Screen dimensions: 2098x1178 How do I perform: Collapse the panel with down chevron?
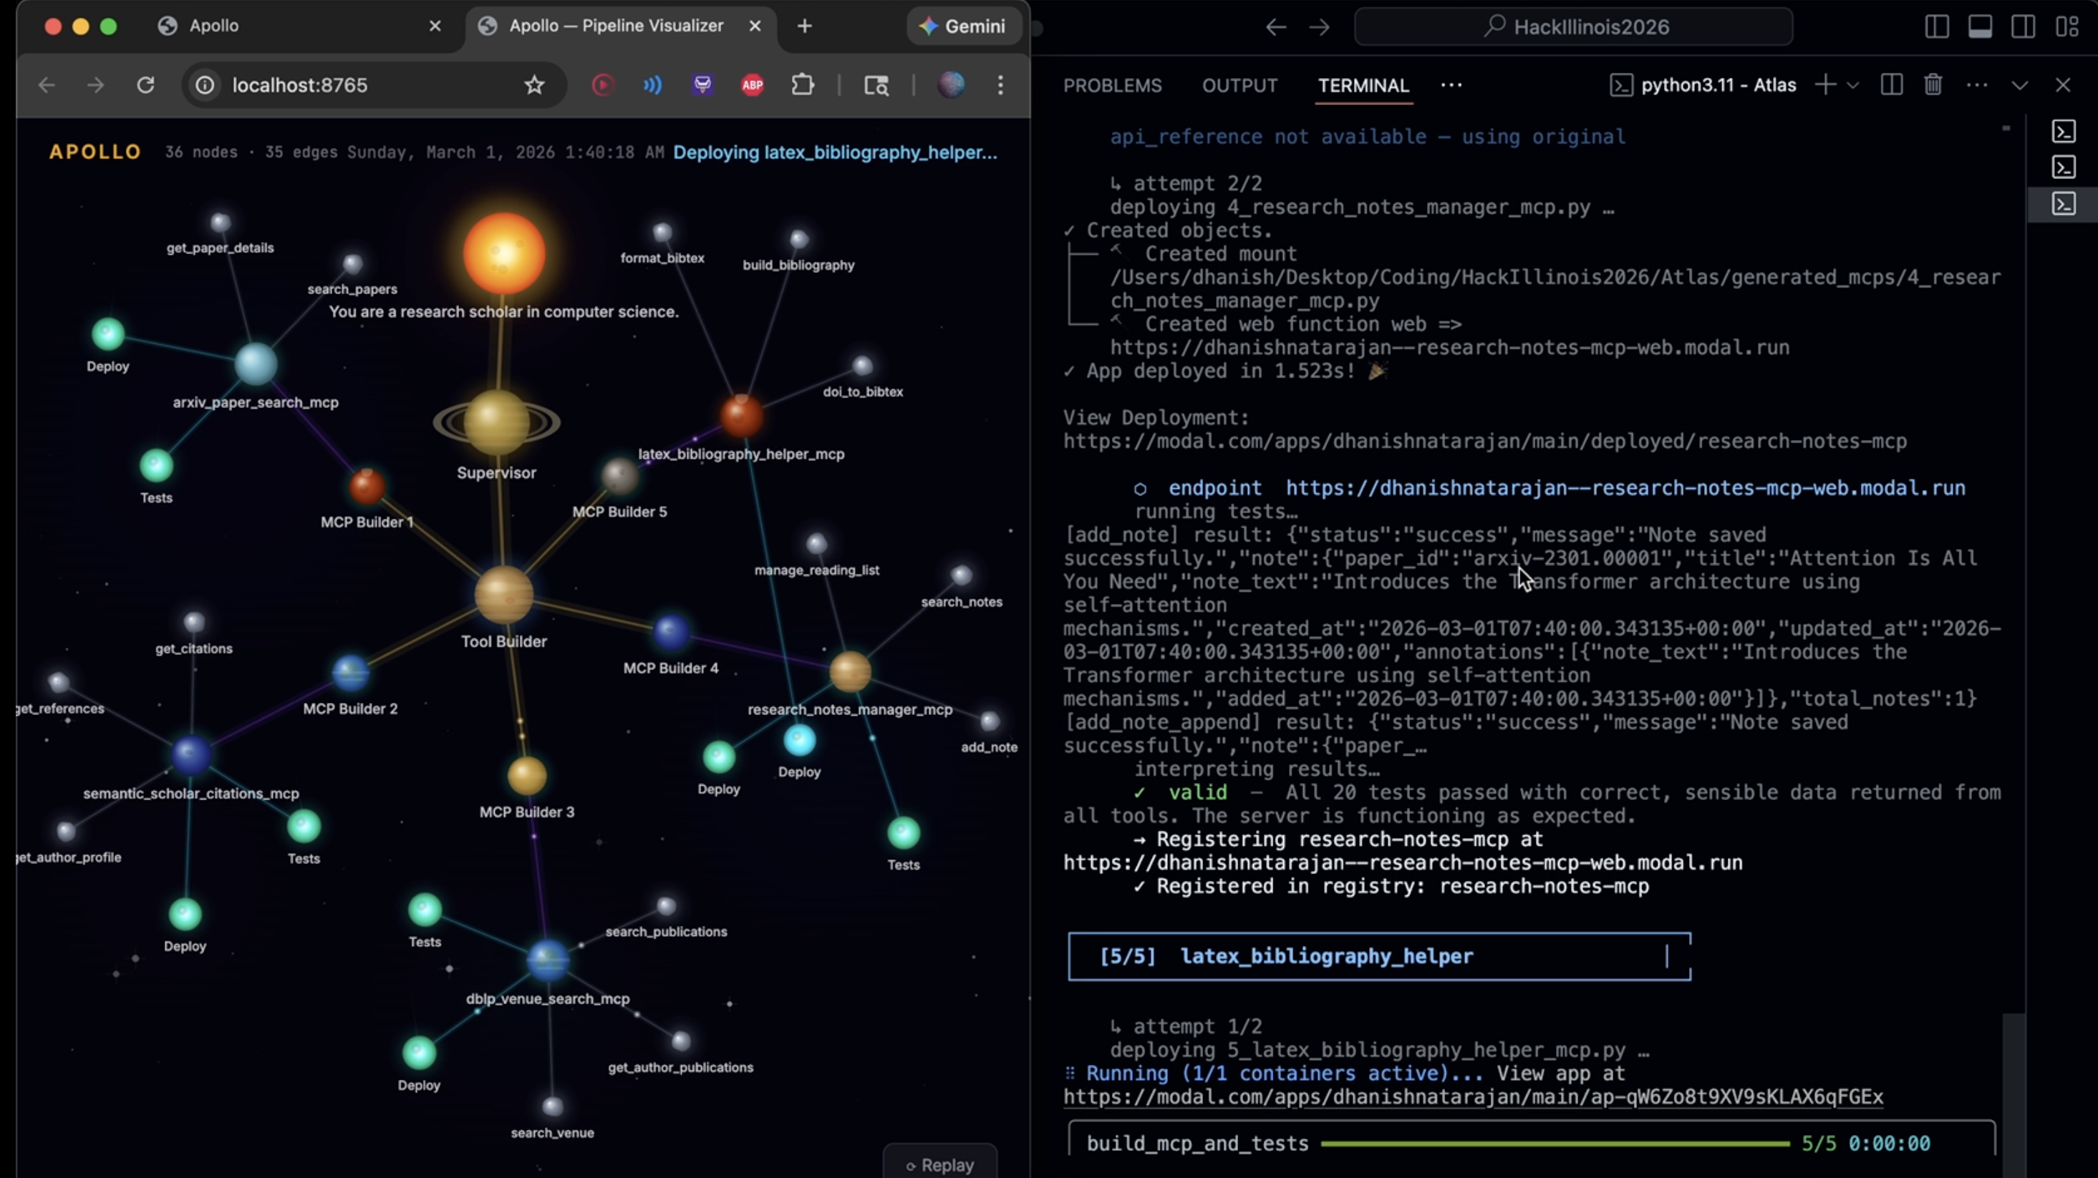tap(2020, 84)
